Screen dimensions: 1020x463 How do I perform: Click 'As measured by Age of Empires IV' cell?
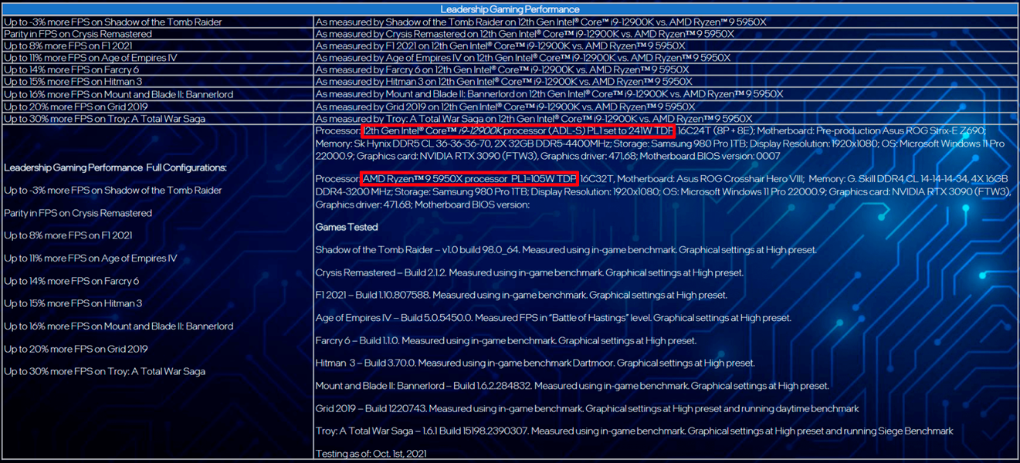[x=666, y=58]
